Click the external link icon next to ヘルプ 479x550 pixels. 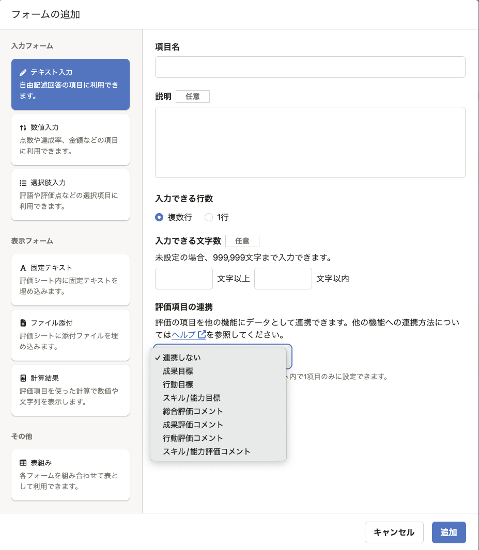click(x=202, y=335)
